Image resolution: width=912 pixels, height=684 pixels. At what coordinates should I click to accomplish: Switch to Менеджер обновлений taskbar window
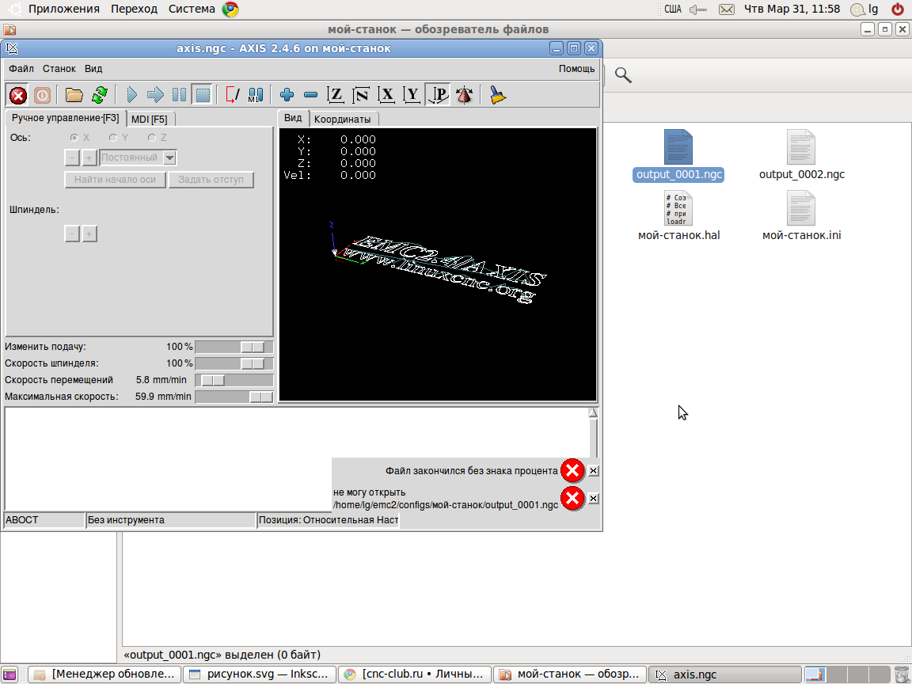104,674
